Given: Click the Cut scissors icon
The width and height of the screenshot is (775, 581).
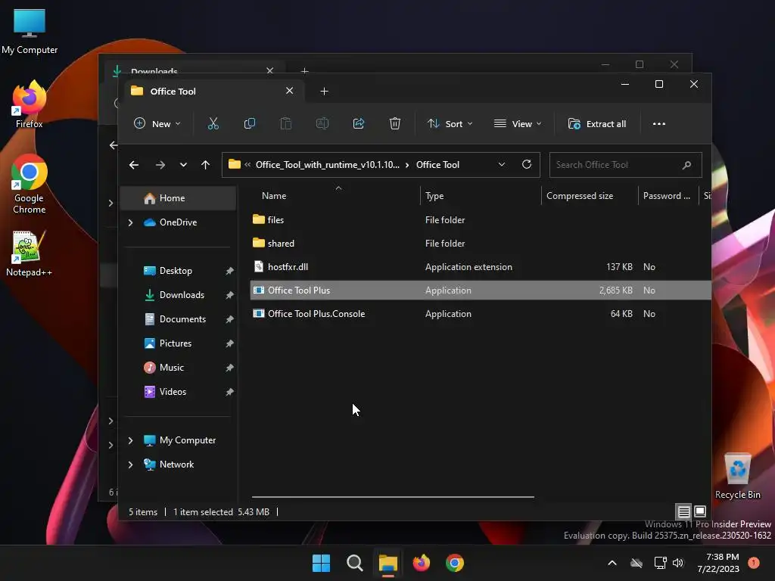Looking at the screenshot, I should pos(213,123).
